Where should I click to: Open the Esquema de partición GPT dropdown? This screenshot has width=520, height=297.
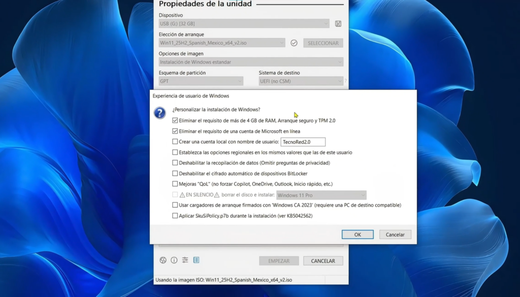tap(201, 81)
